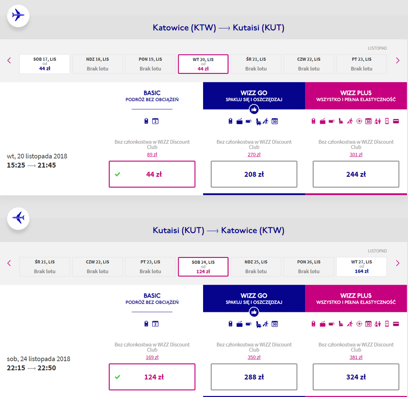Choose outbound BASIC fare 44 zł

coord(152,174)
